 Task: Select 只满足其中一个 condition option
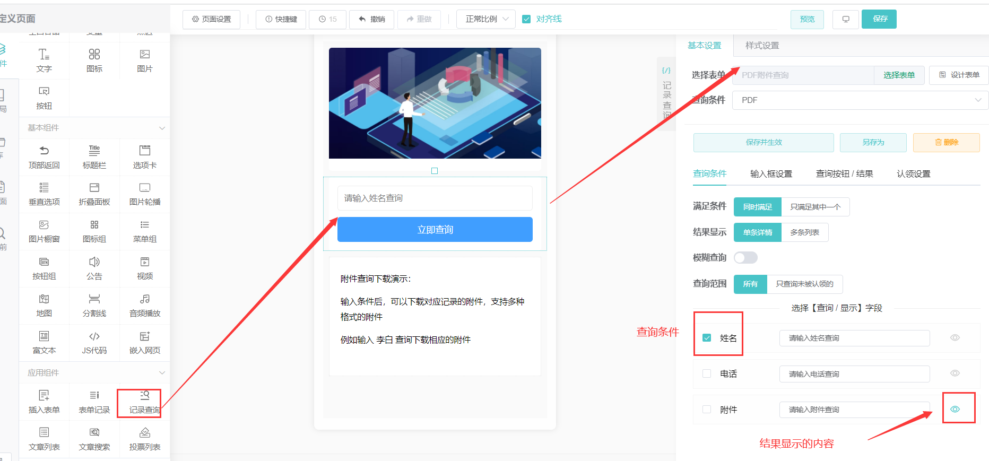coord(816,207)
